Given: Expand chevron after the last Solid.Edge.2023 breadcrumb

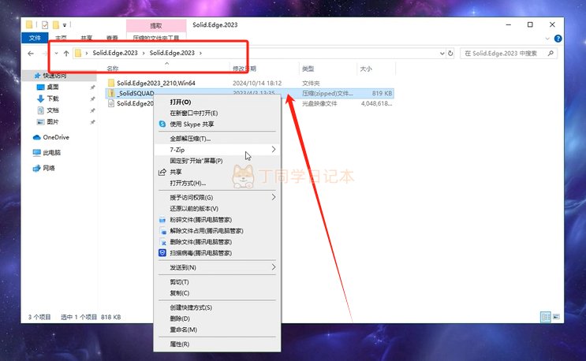Looking at the screenshot, I should pyautogui.click(x=200, y=53).
